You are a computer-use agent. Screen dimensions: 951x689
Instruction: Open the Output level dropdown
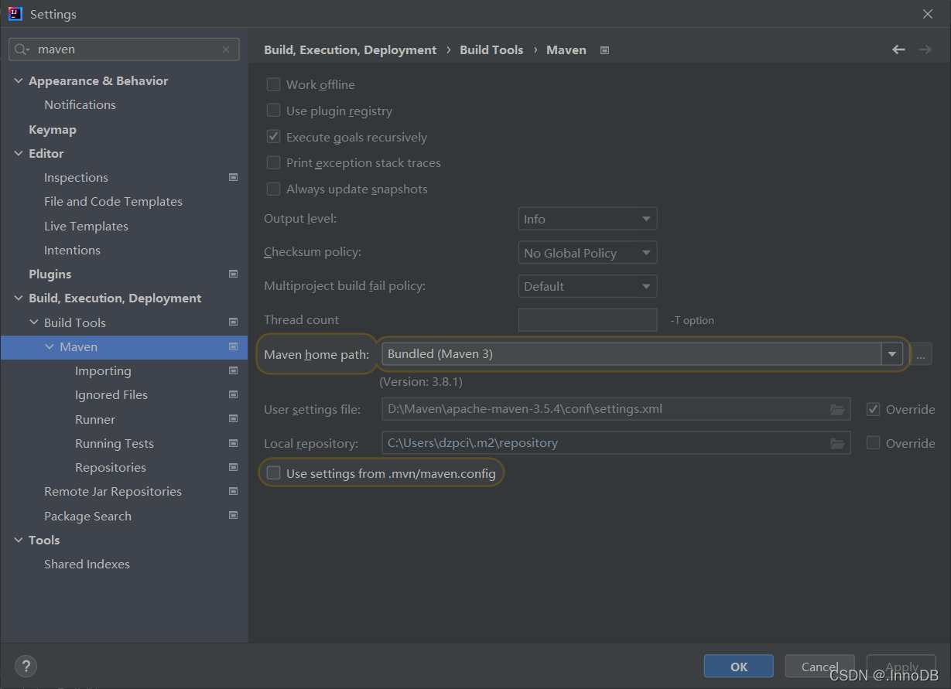pos(587,219)
